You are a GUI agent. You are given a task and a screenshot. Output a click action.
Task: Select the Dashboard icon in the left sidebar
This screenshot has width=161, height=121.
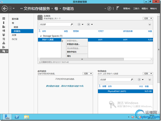tap(4, 18)
